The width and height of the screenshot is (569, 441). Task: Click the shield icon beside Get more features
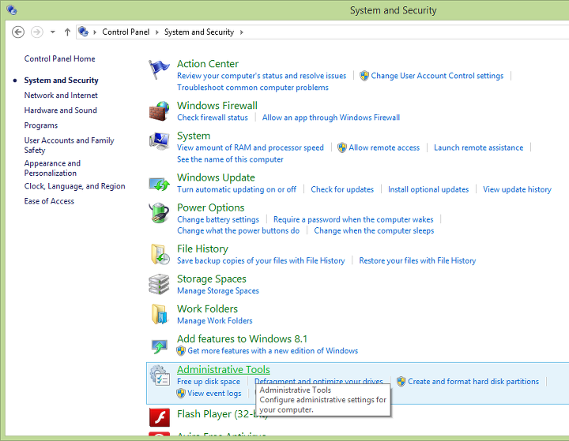click(x=181, y=351)
